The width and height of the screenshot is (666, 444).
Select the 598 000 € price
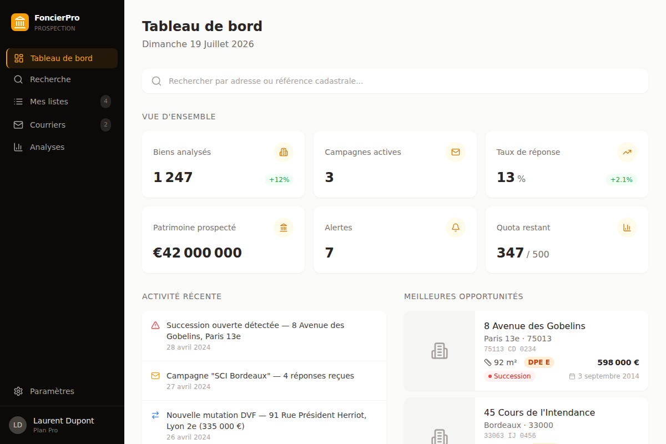618,362
